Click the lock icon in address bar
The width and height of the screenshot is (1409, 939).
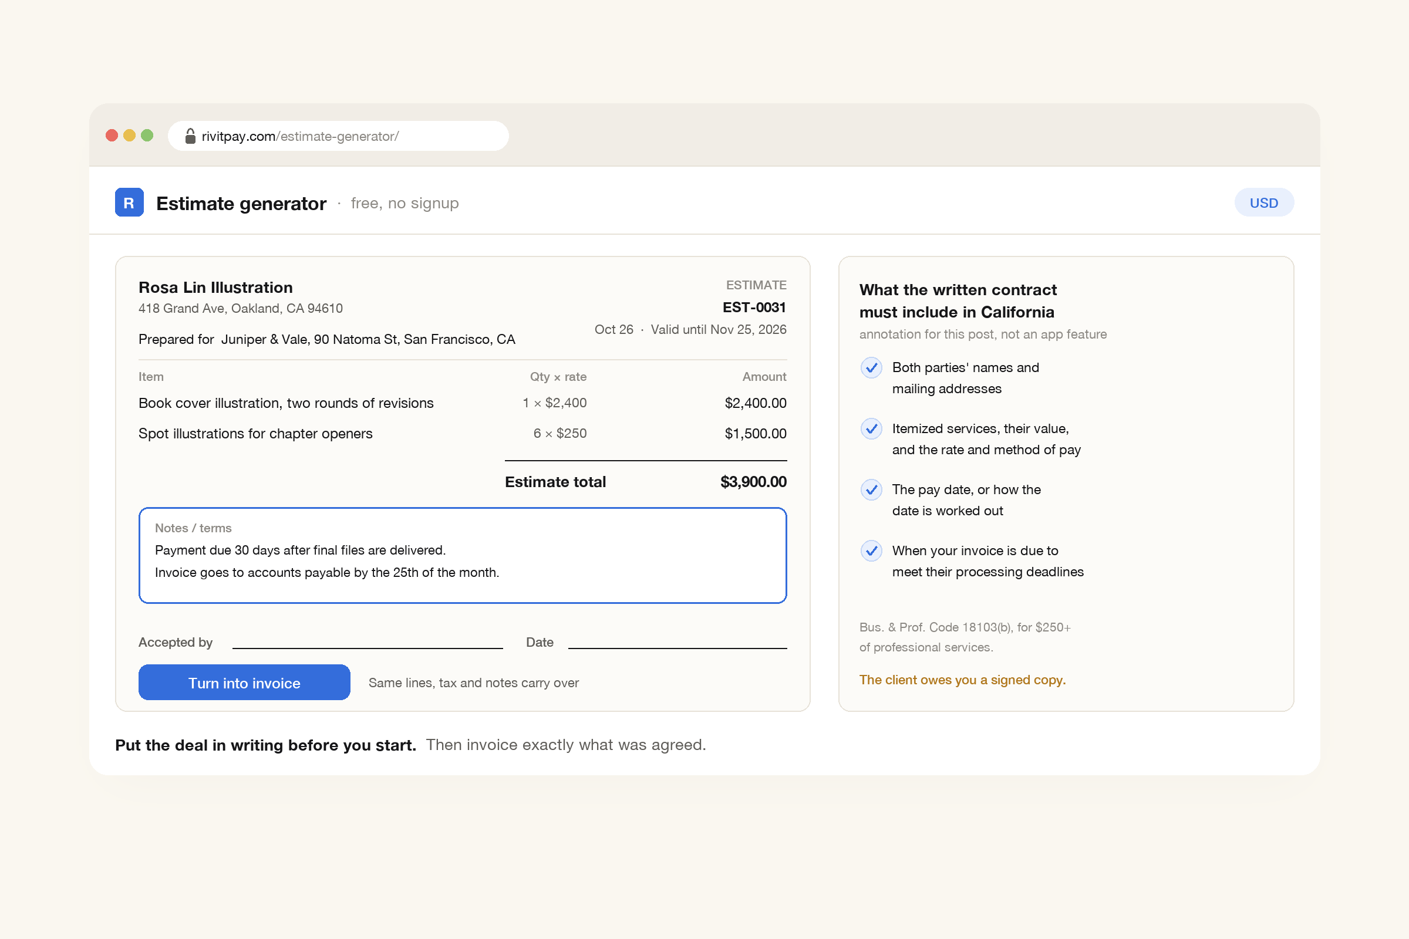tap(190, 136)
